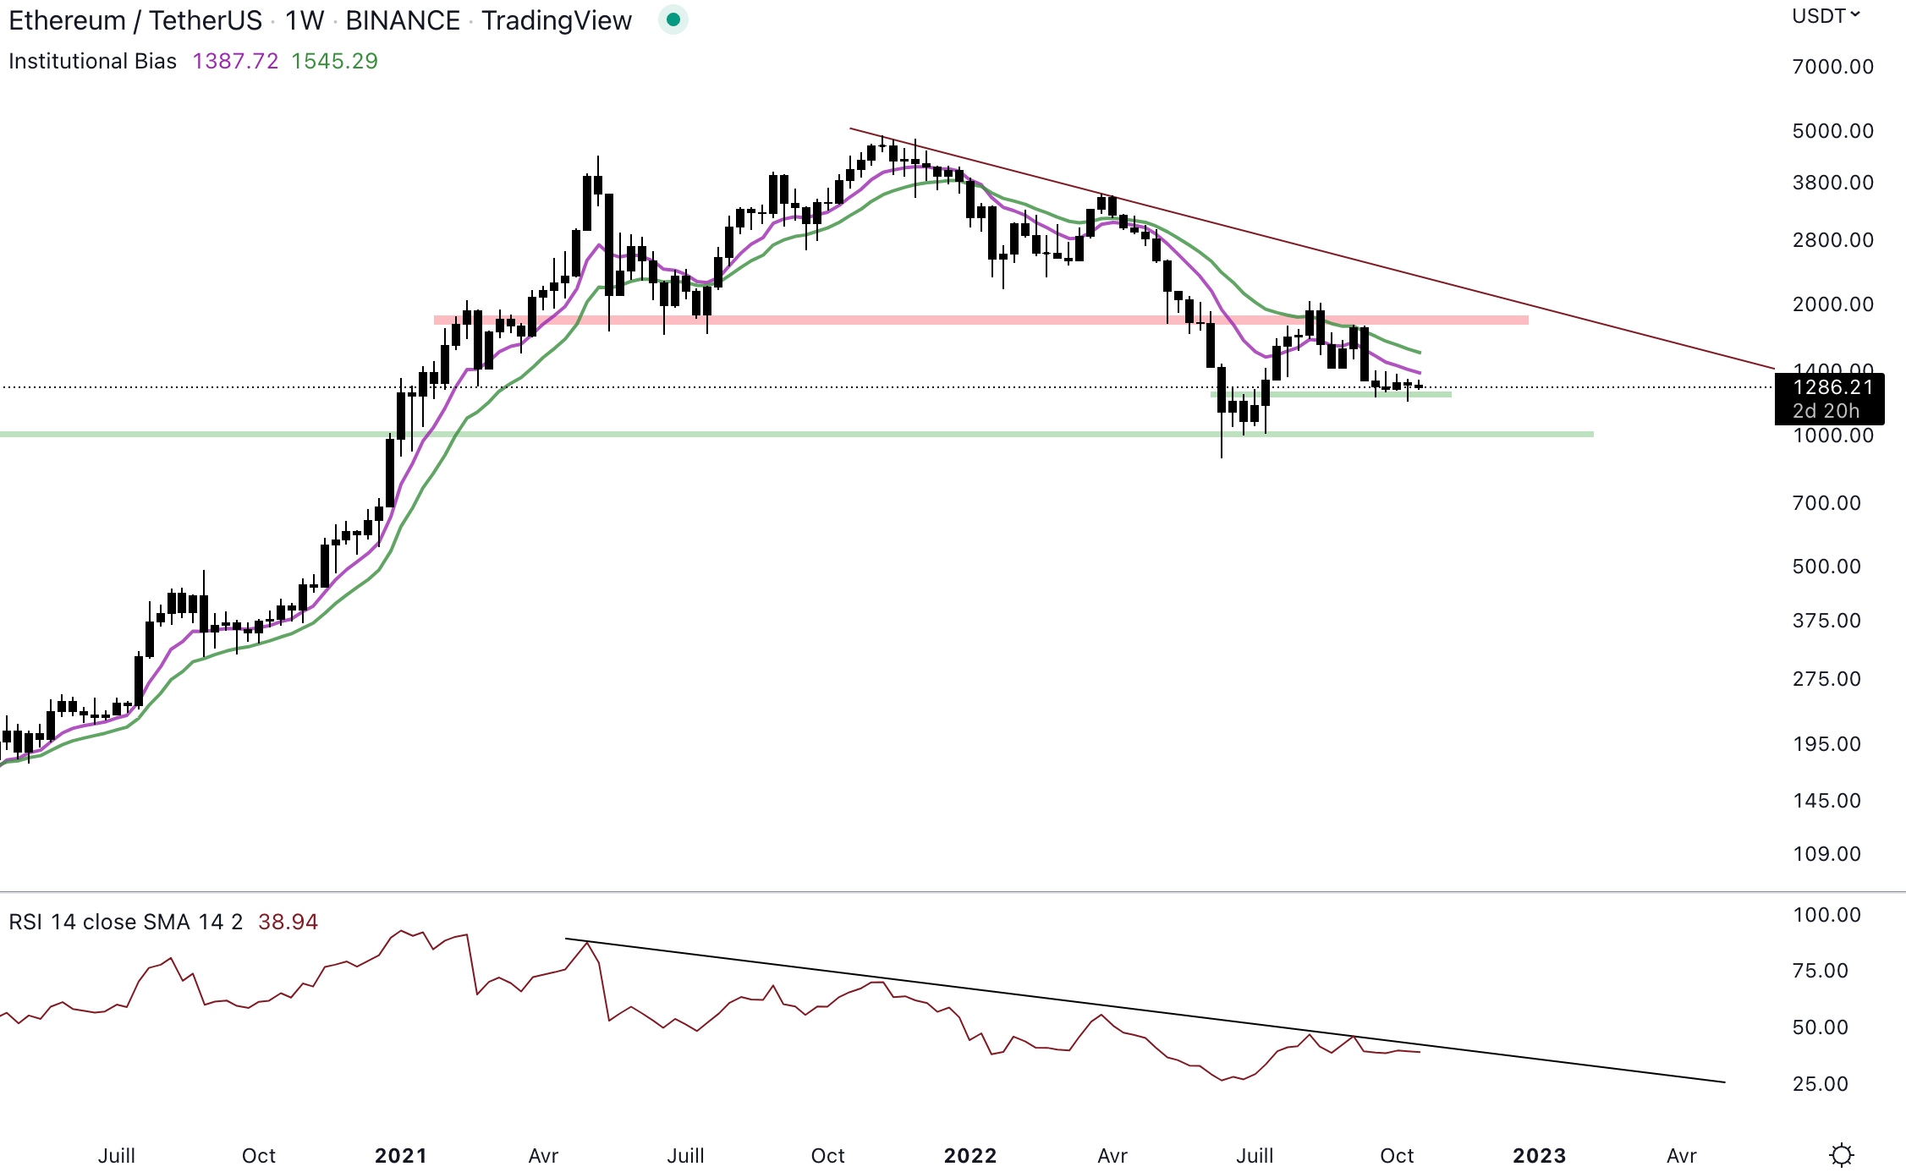
Task: Select the Institutional Bias indicator label
Action: 92,61
